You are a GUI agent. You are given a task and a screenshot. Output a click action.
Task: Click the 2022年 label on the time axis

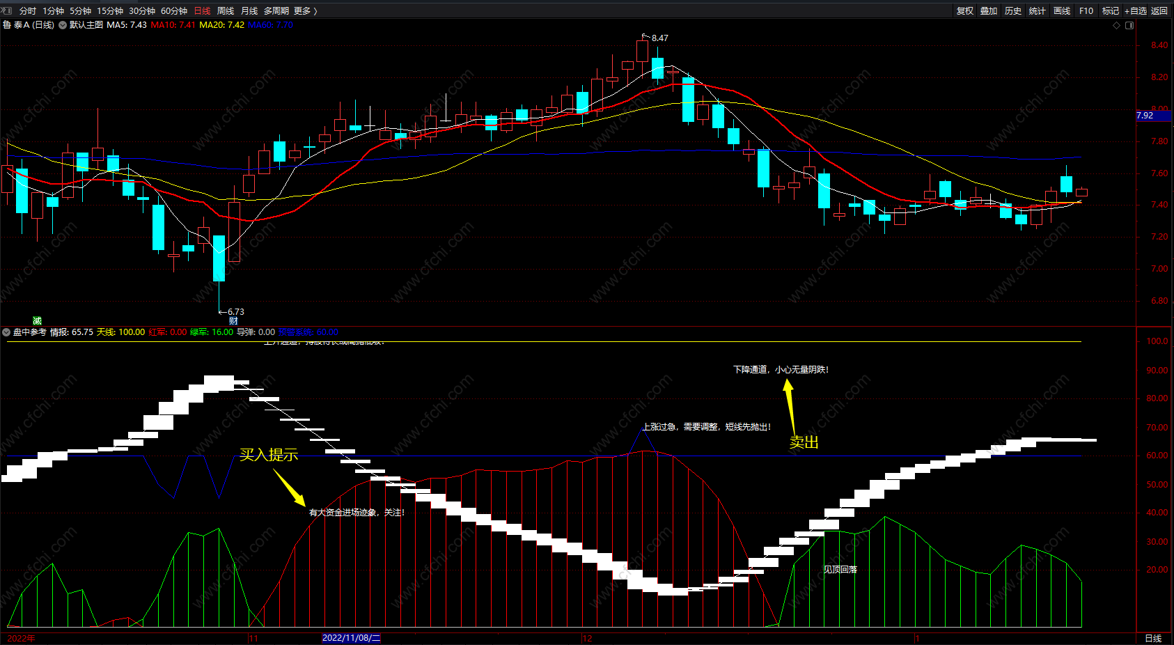tap(21, 638)
